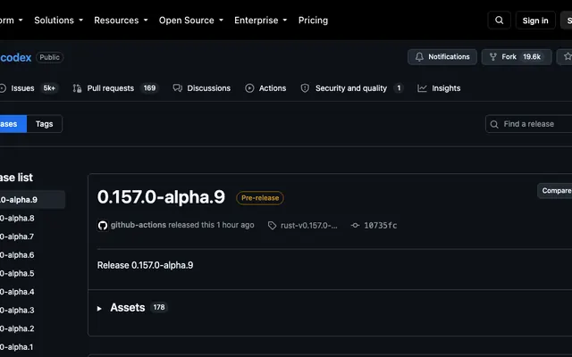This screenshot has width=572, height=357.
Task: Open the Actions tab
Action: (x=265, y=88)
